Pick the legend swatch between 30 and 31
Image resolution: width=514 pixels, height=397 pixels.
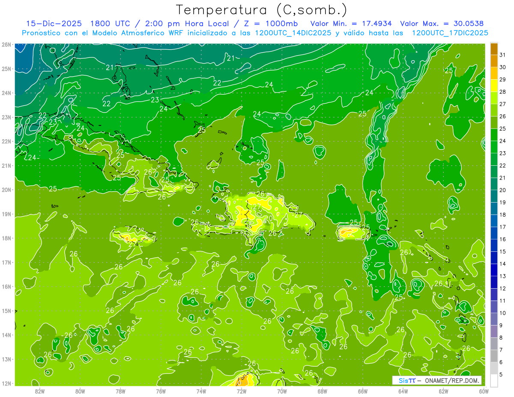494,61
